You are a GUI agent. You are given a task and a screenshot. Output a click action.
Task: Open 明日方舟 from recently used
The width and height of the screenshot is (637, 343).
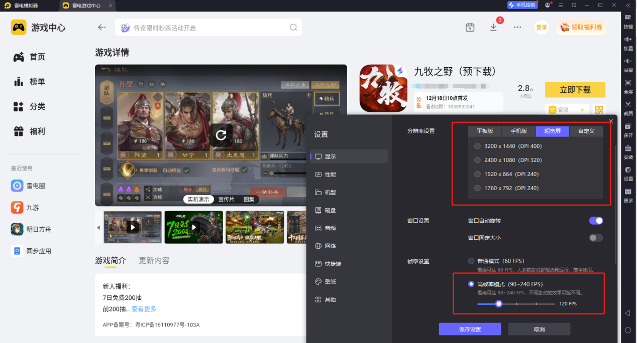(x=31, y=229)
